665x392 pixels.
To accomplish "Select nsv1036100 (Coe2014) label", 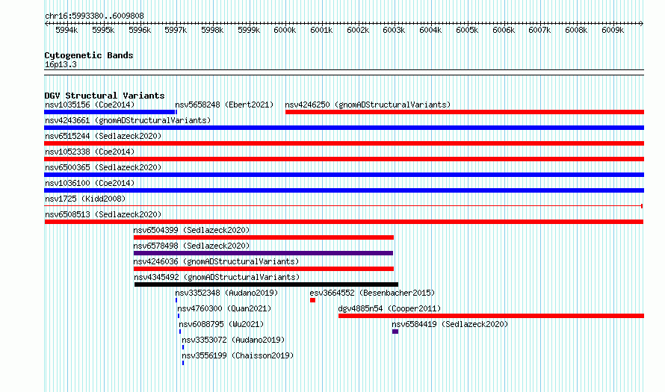I will point(90,183).
